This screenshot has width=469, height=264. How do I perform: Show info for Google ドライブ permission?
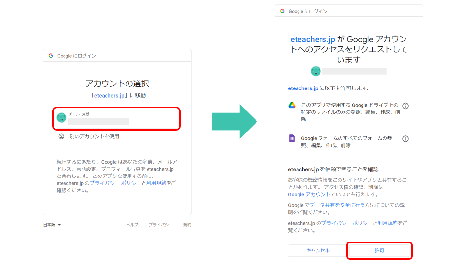click(405, 106)
